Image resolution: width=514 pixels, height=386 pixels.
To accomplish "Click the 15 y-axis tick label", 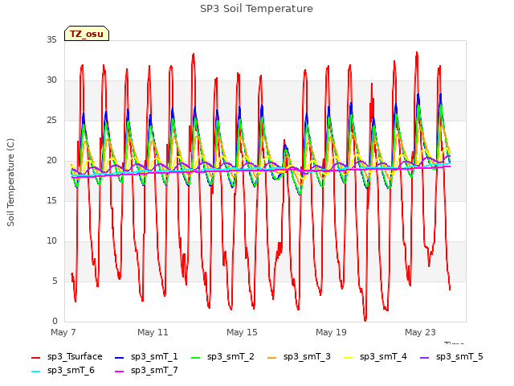I will [x=51, y=200].
